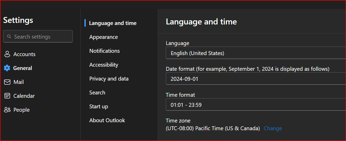Select the Language and time tab
This screenshot has width=346, height=141.
pos(113,23)
